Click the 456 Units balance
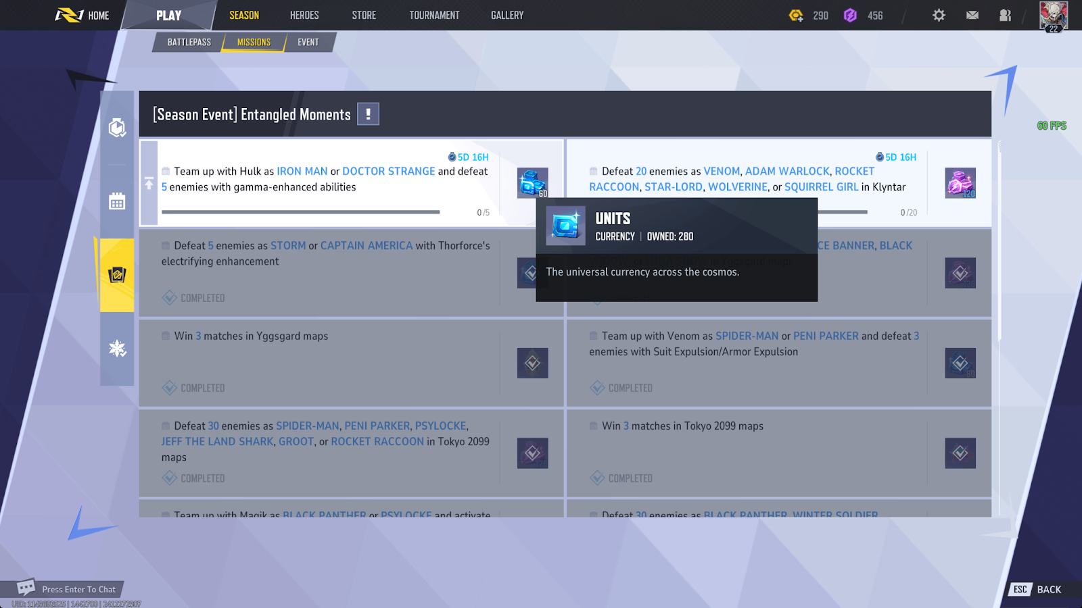The width and height of the screenshot is (1082, 608). 875,15
